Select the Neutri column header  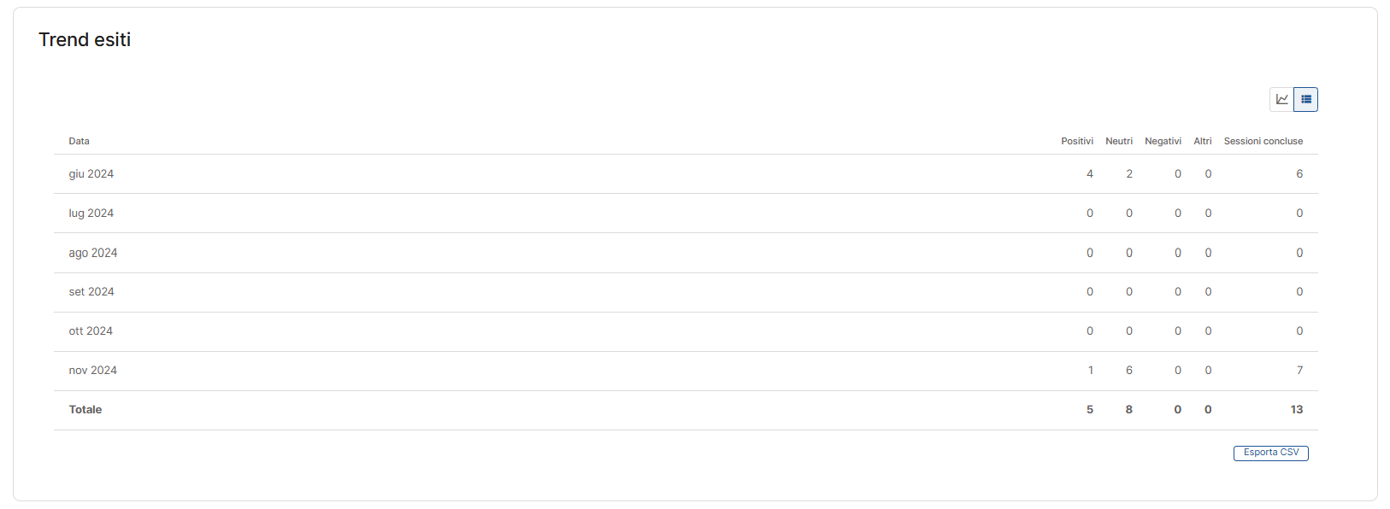1118,142
